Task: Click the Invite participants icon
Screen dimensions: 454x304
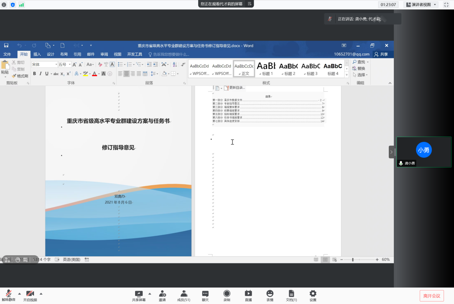Action: click(x=162, y=294)
